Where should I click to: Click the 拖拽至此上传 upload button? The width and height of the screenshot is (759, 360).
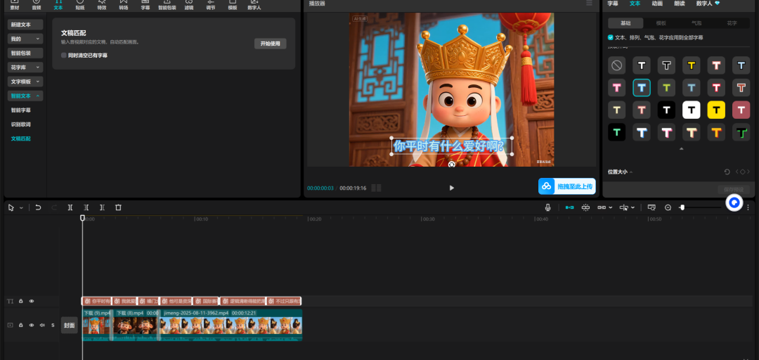pyautogui.click(x=567, y=186)
